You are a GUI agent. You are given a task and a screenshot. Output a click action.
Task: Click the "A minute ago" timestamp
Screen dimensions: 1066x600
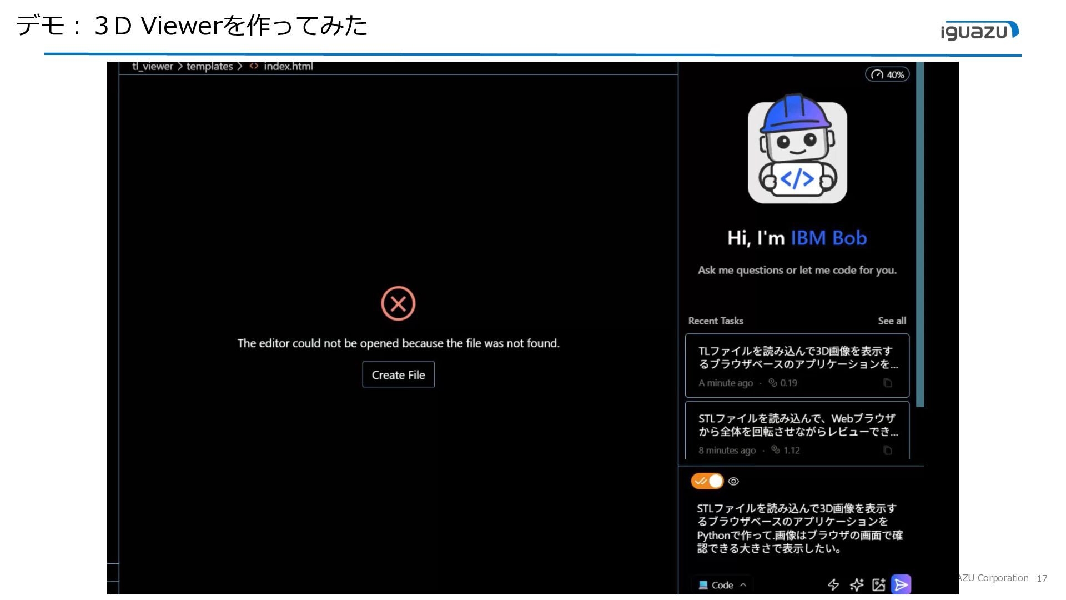[726, 383]
